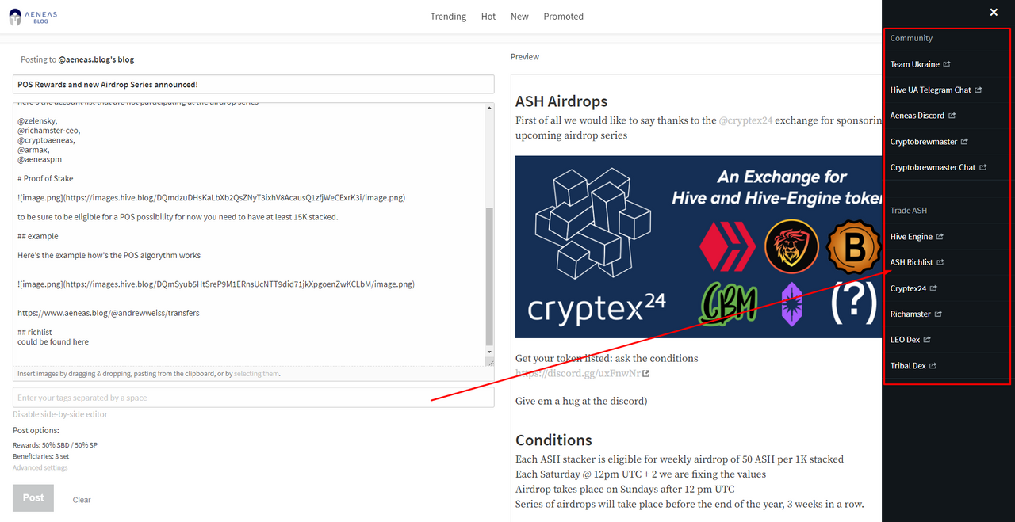
Task: Open Advanced settings link
Action: (x=40, y=467)
